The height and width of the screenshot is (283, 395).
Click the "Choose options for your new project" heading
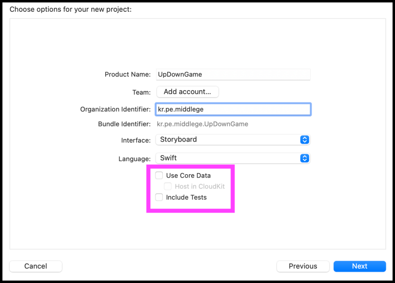[71, 9]
